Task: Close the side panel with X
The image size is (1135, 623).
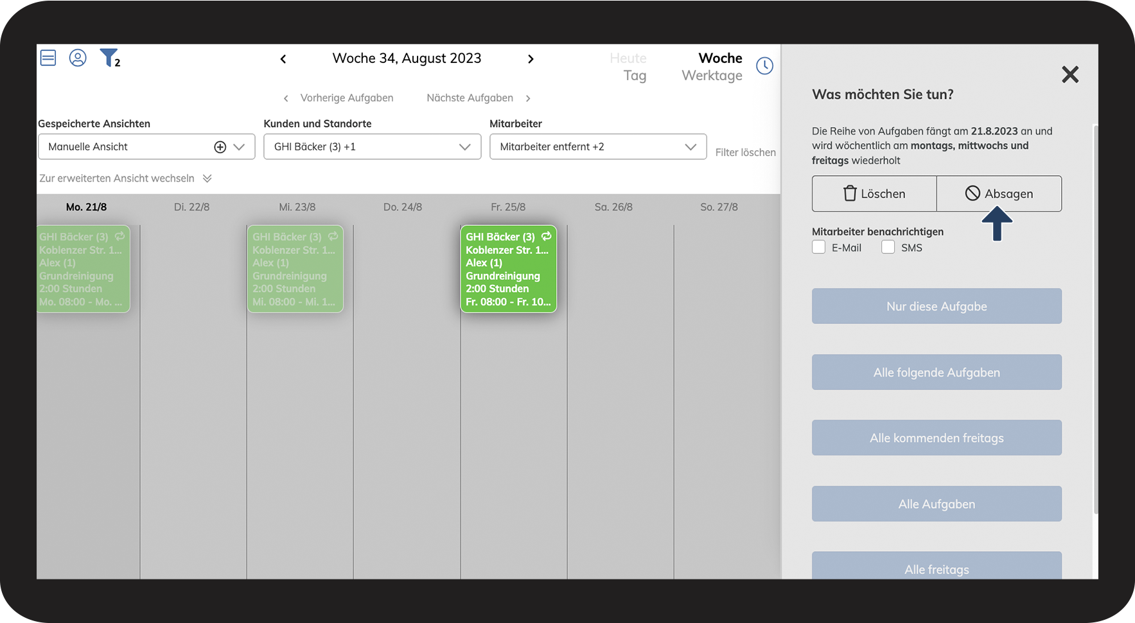Action: coord(1070,74)
